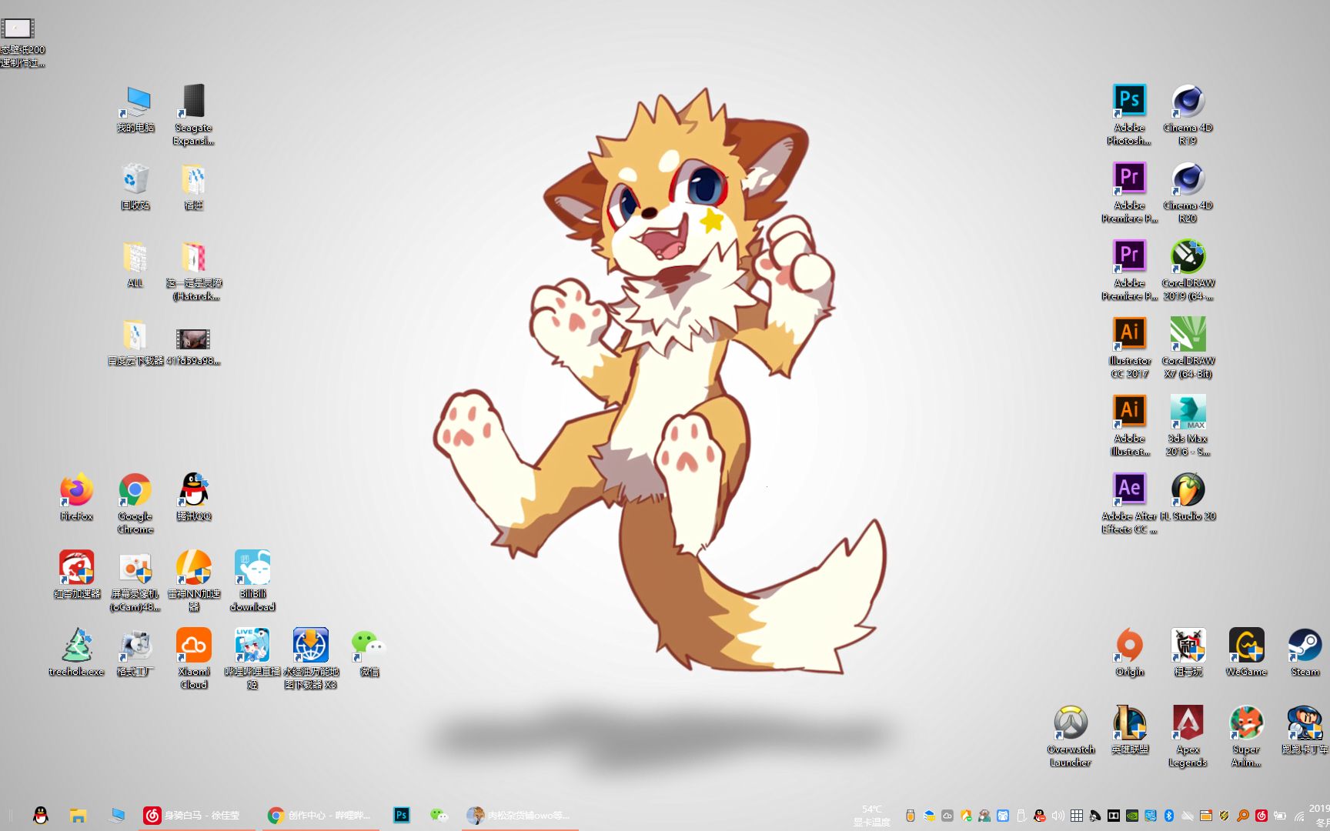Select Seagate Expansion drive shortcut
The image size is (1330, 831).
193,115
